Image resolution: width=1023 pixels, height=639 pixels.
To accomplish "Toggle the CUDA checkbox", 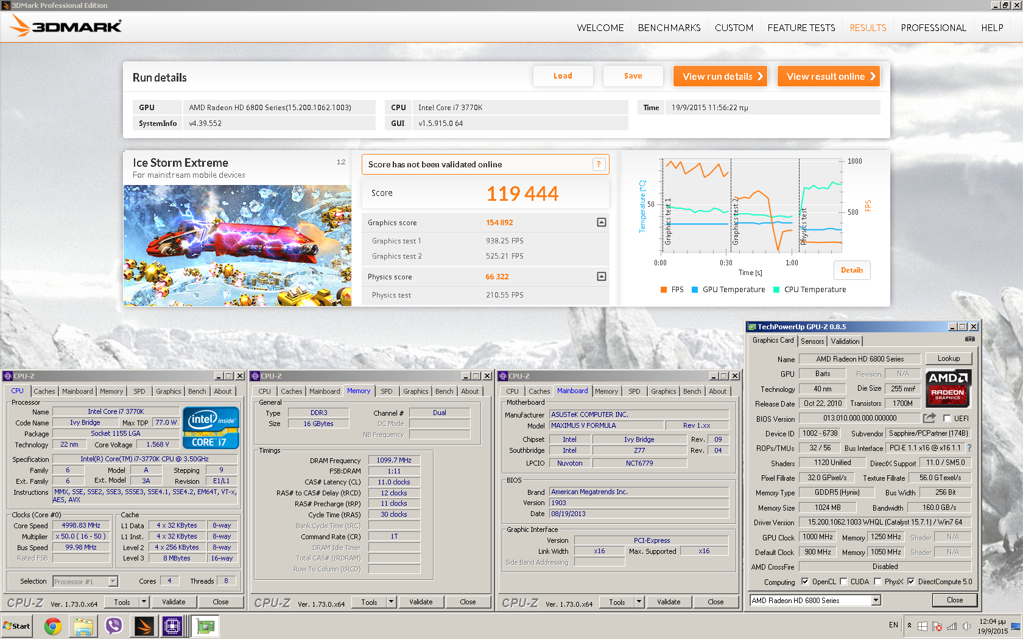I will [843, 581].
